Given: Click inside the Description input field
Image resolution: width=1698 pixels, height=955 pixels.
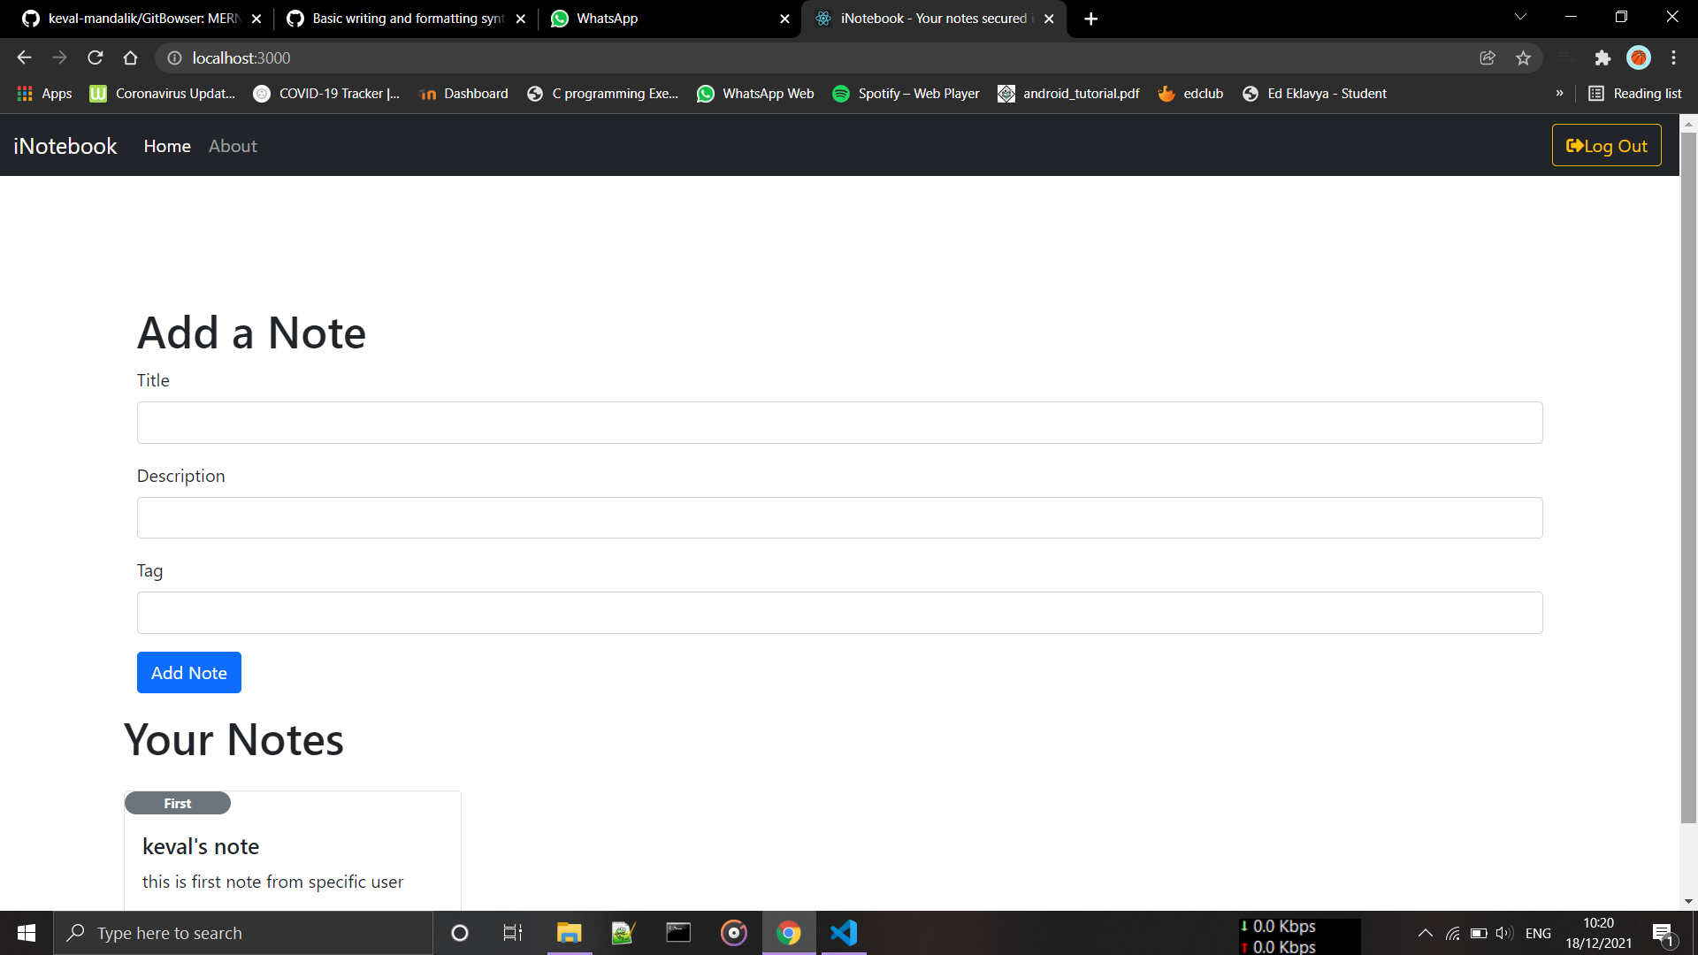Looking at the screenshot, I should (839, 517).
